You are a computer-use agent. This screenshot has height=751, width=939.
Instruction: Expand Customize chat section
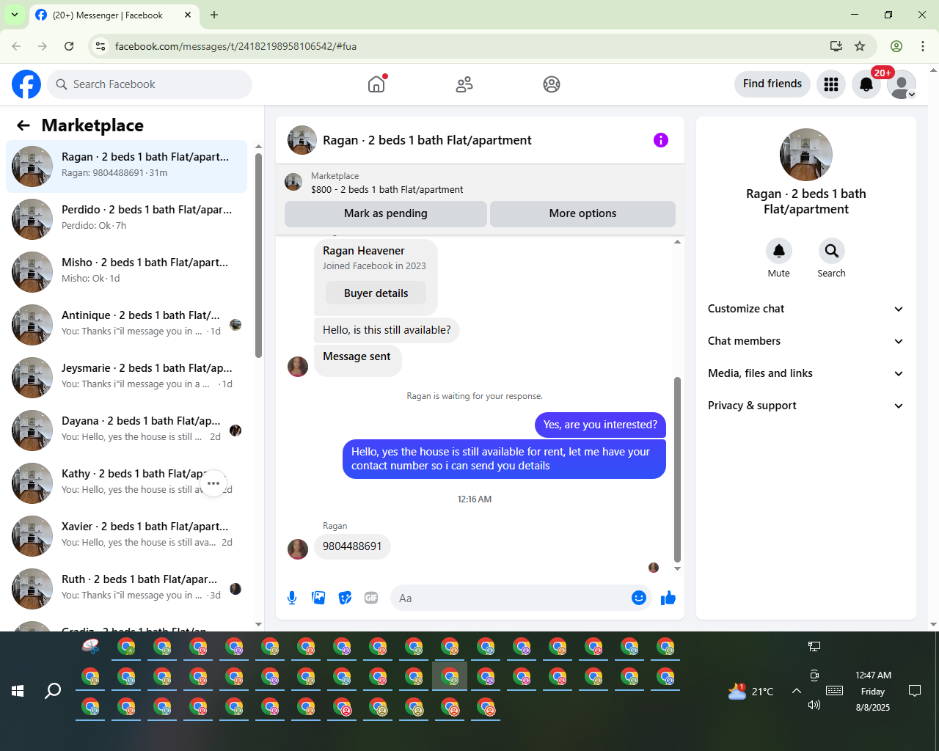coord(805,309)
